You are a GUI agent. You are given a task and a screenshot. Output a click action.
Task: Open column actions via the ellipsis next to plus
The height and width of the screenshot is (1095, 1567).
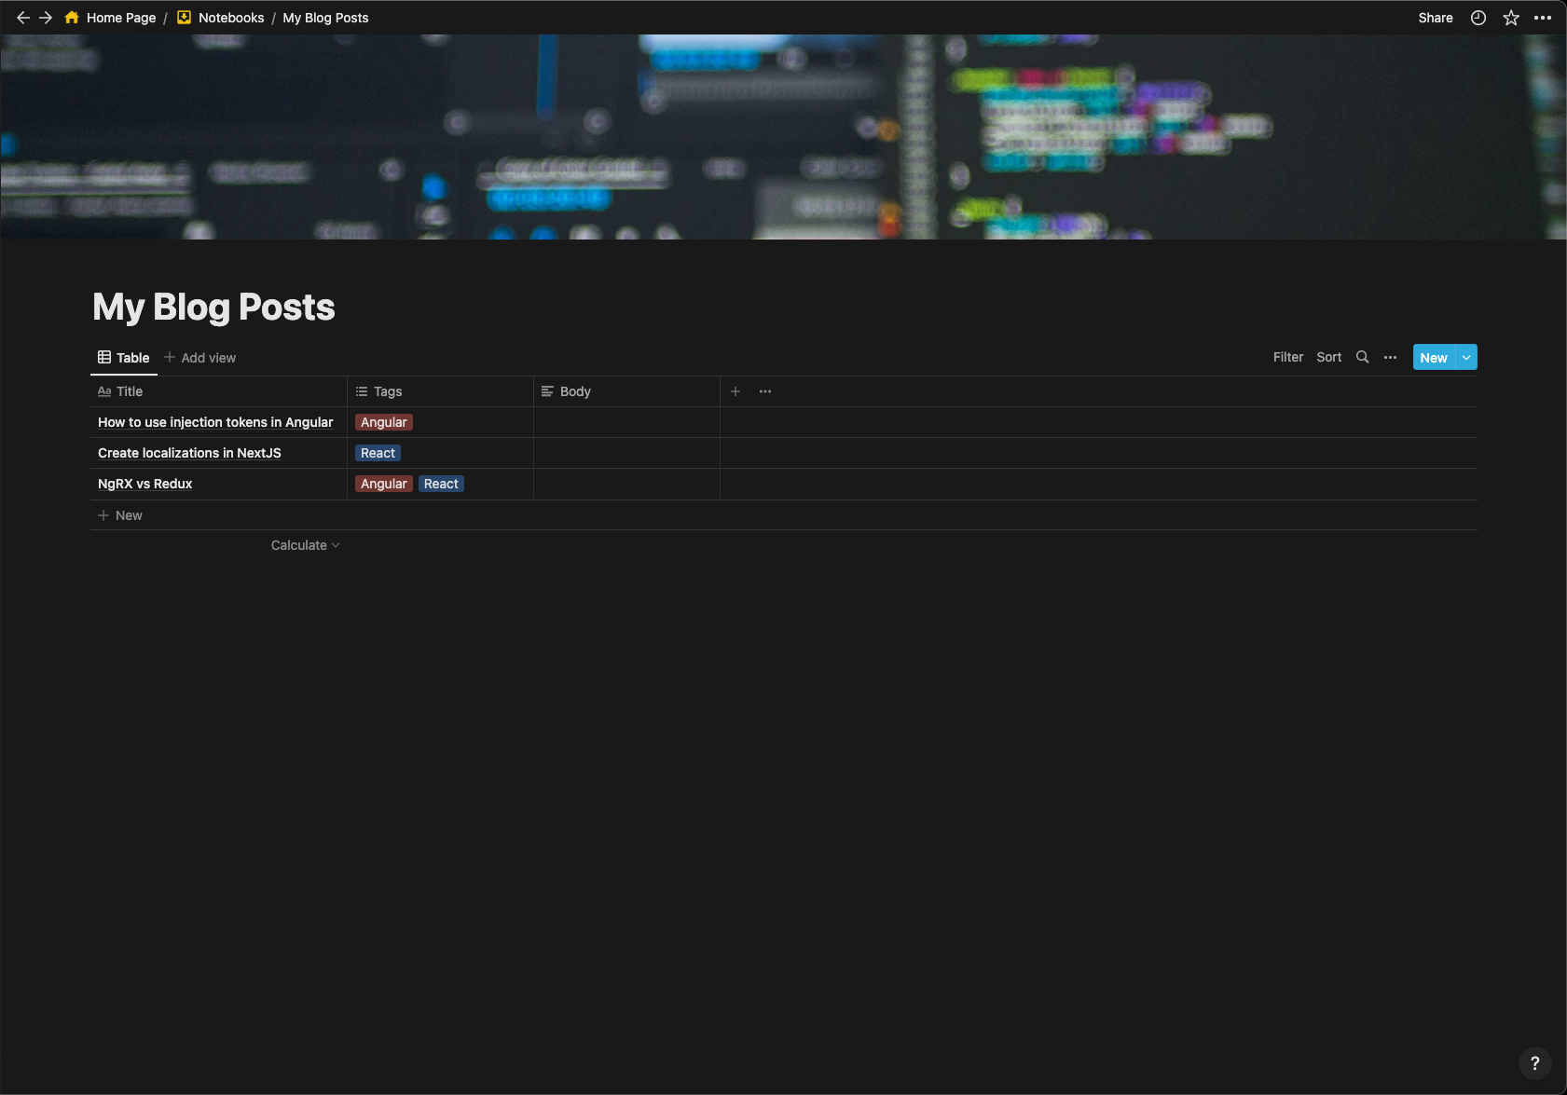click(x=764, y=391)
